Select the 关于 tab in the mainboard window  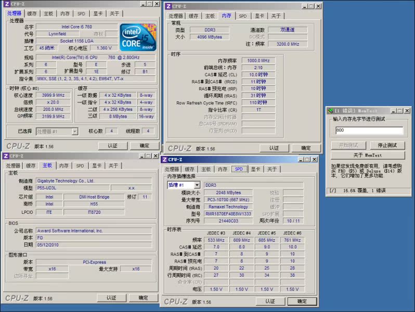coord(113,166)
